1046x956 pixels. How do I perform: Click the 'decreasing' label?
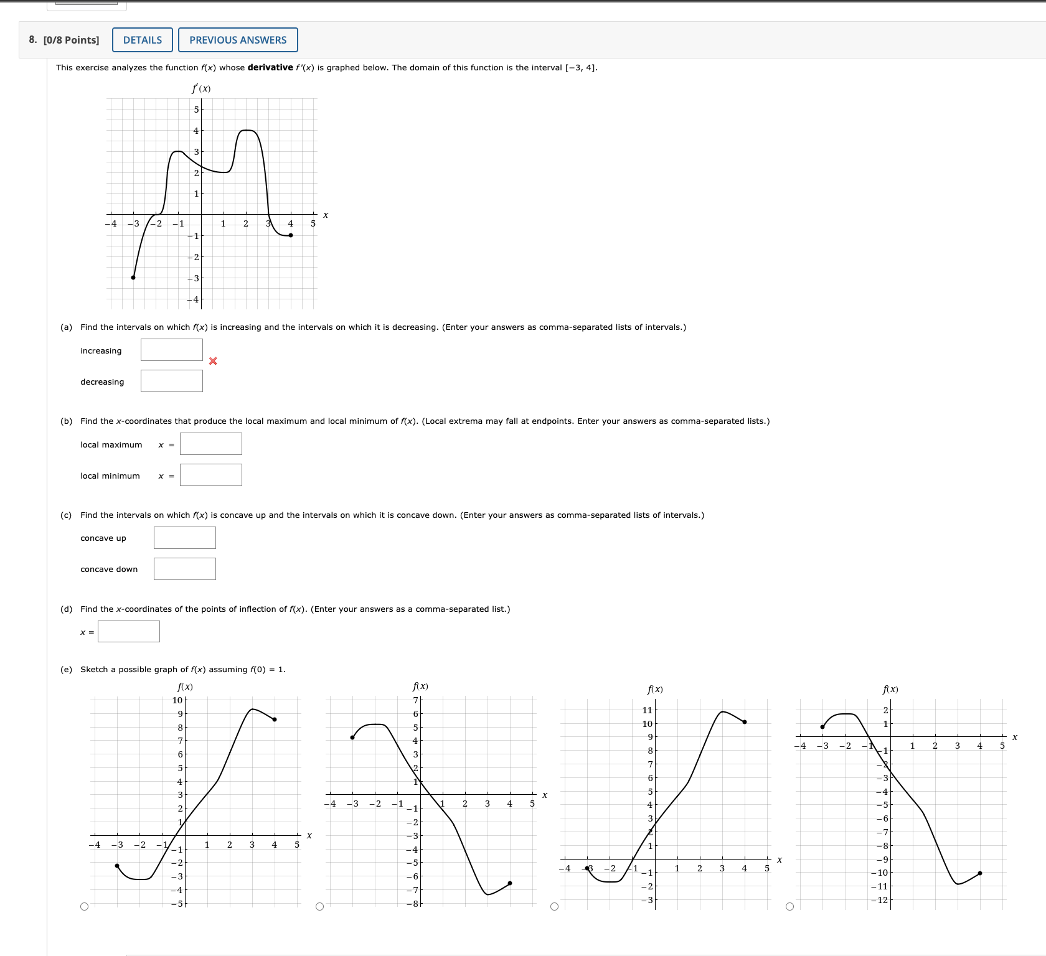pyautogui.click(x=102, y=382)
